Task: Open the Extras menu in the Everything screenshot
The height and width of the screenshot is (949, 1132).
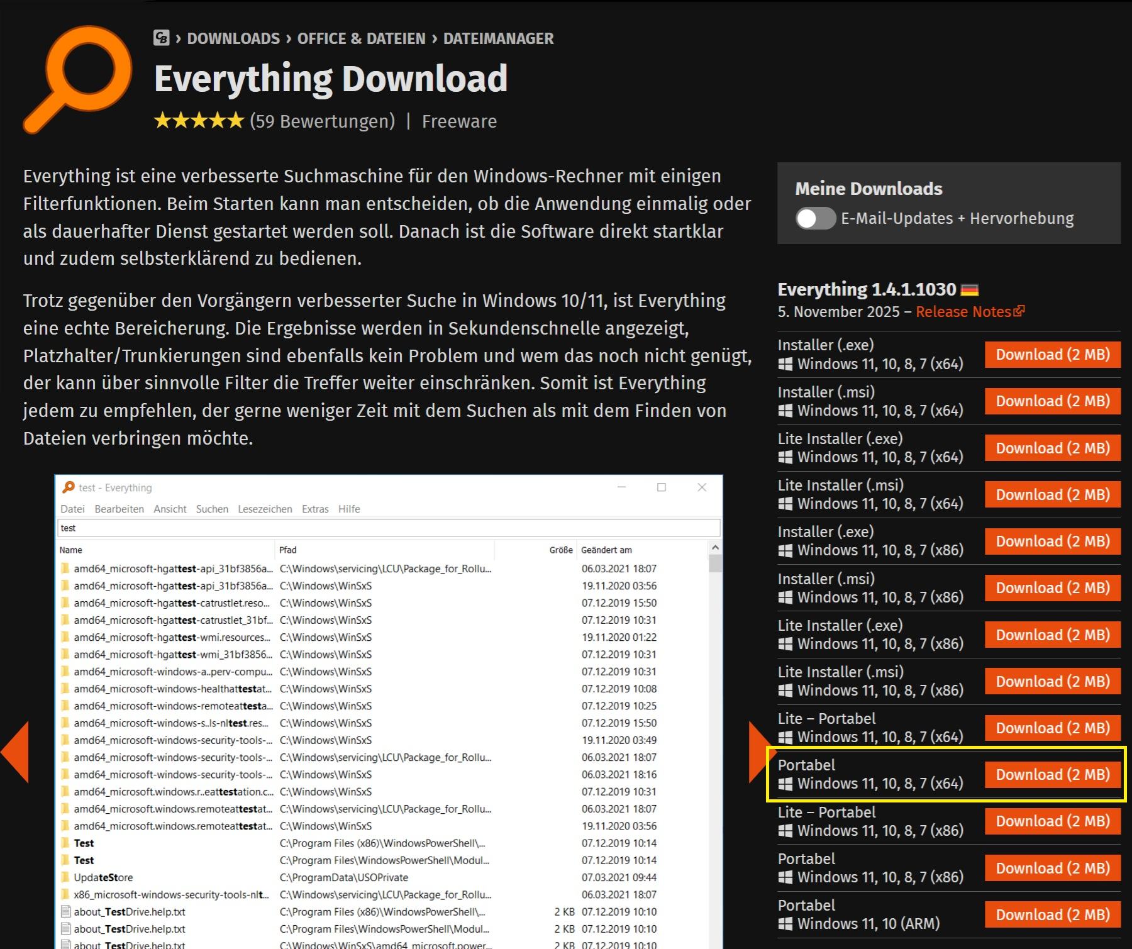Action: (315, 509)
